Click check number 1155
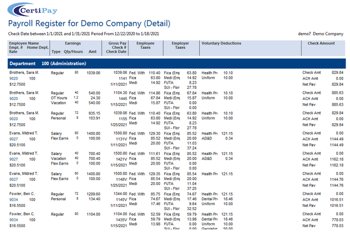Viewport: 350px width, 232px height. click(123, 119)
